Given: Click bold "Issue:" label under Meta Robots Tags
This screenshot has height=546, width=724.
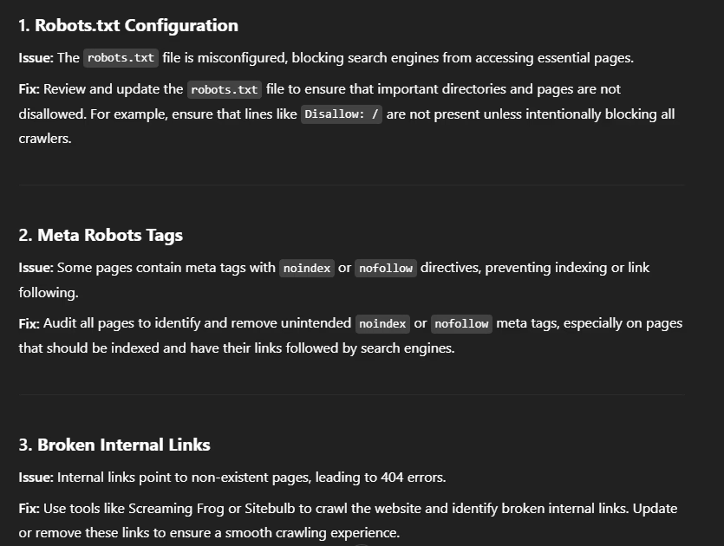Looking at the screenshot, I should [x=36, y=268].
